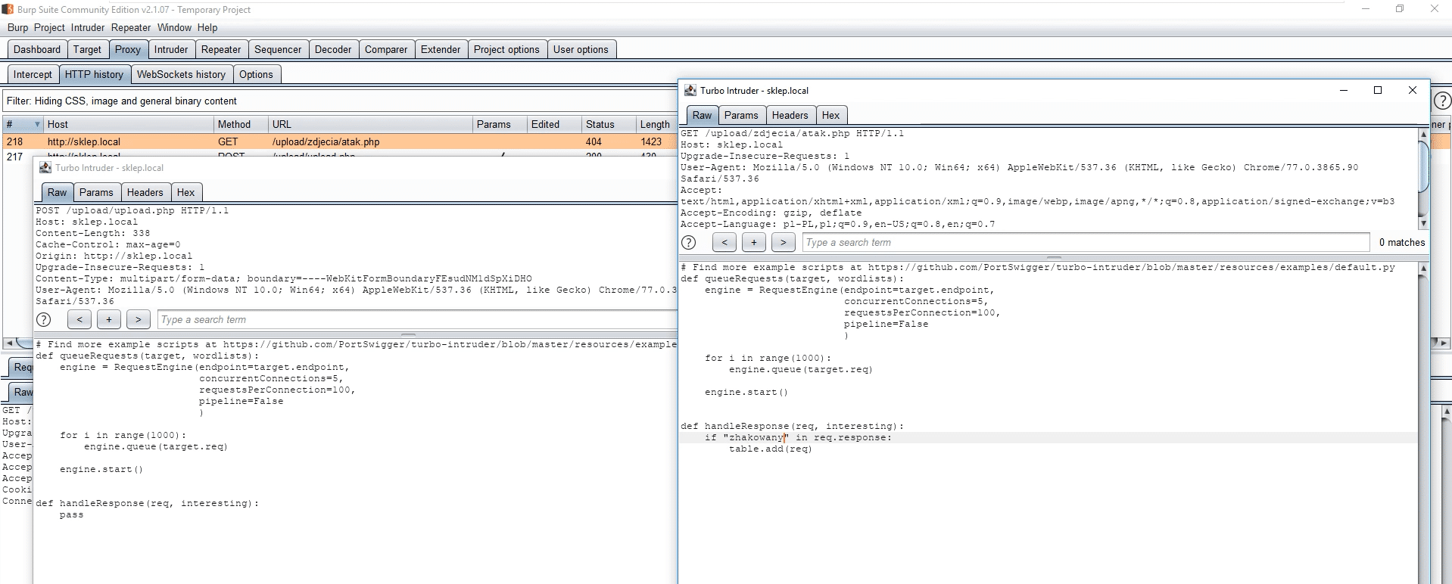This screenshot has height=584, width=1452.
Task: Open the Repeater menu
Action: pos(131,27)
